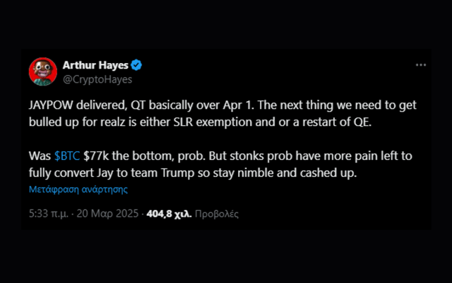Click Μετάφραση ανάρτησης to translate post

[x=78, y=190]
